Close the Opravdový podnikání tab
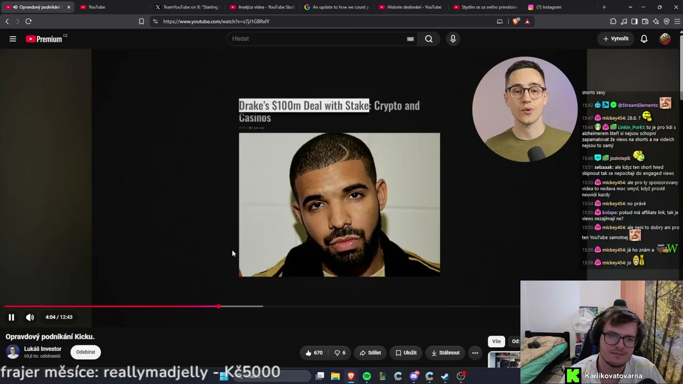The height and width of the screenshot is (384, 683). (x=68, y=7)
